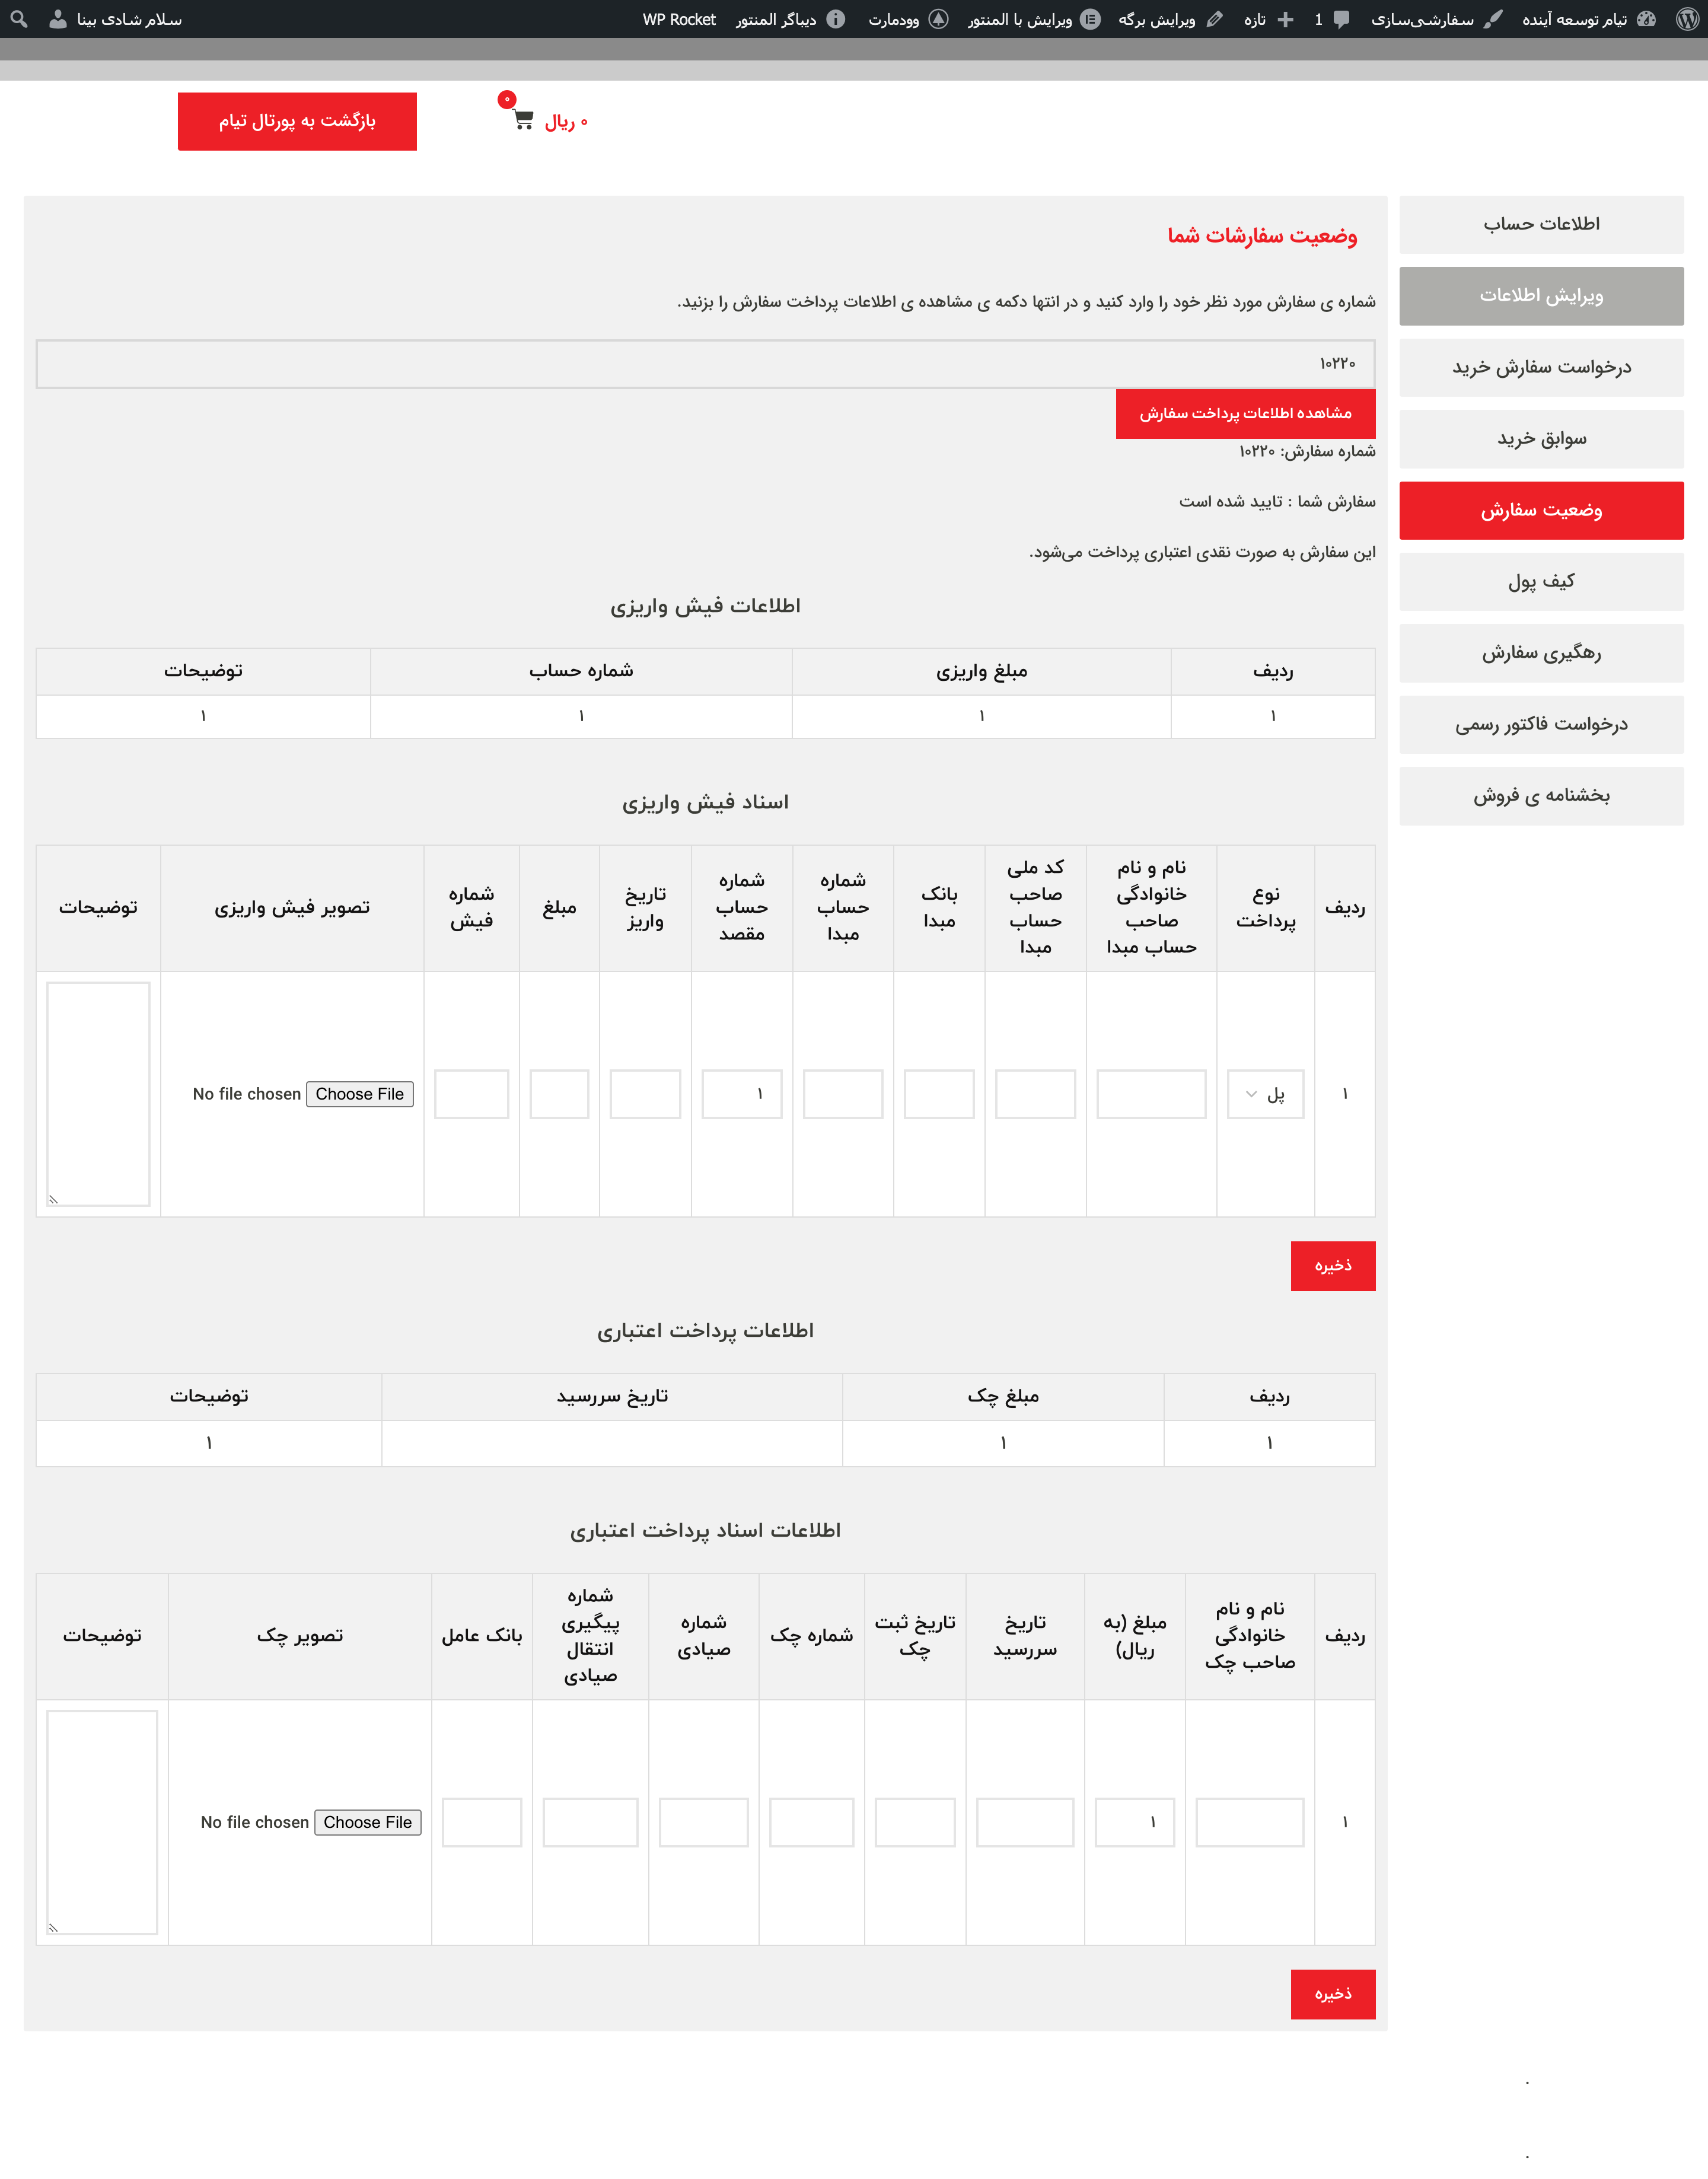This screenshot has height=2179, width=1708.
Task: Choose file for تصویر چک
Action: pyautogui.click(x=367, y=1822)
